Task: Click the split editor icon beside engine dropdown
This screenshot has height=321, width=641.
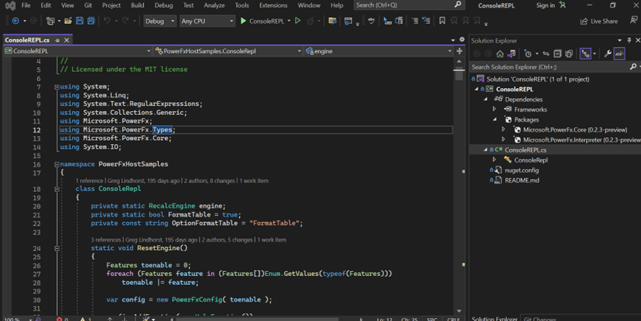Action: tap(460, 51)
